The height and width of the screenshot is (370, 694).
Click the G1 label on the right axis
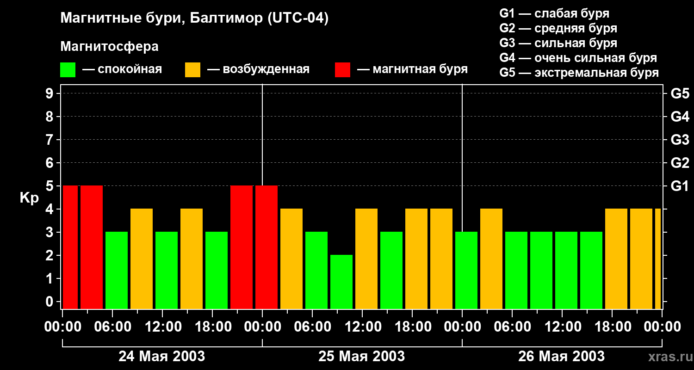pyautogui.click(x=680, y=186)
